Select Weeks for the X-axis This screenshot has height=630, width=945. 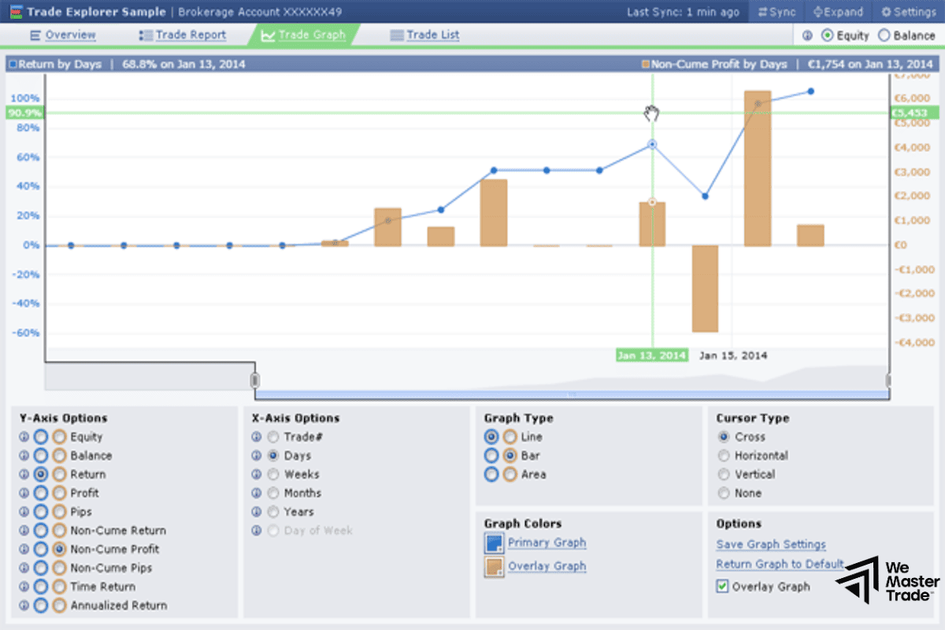[x=273, y=474]
